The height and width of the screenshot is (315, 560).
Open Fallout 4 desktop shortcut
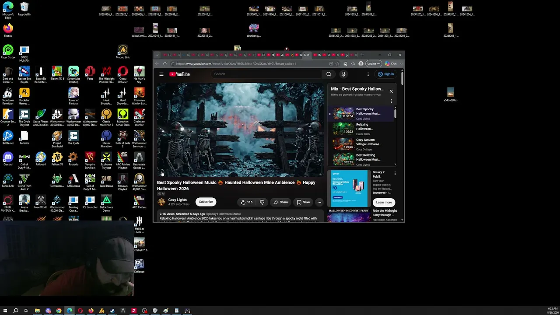tap(41, 159)
